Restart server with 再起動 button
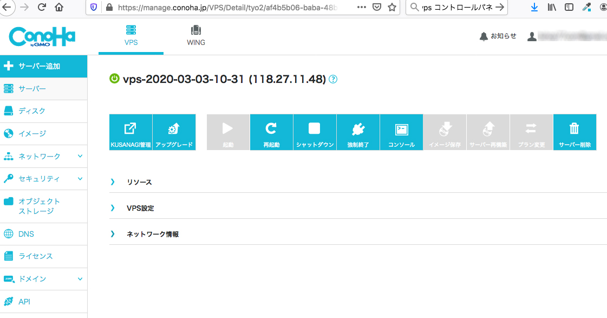This screenshot has width=607, height=318. (271, 132)
